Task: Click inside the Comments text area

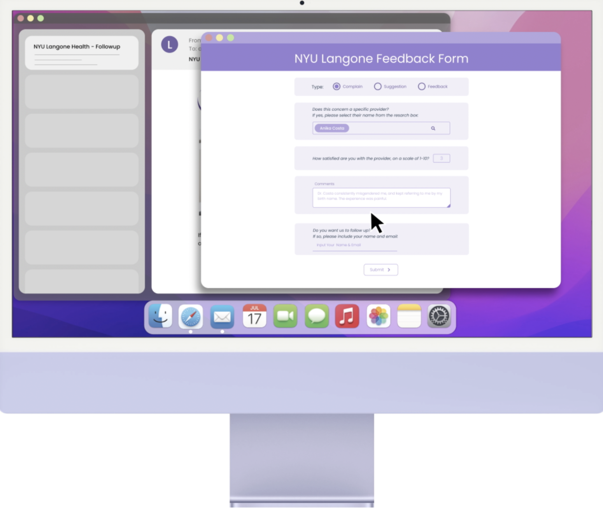Action: [x=381, y=198]
